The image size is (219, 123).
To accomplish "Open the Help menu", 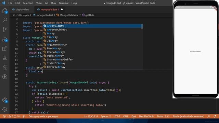I will 74,3.
